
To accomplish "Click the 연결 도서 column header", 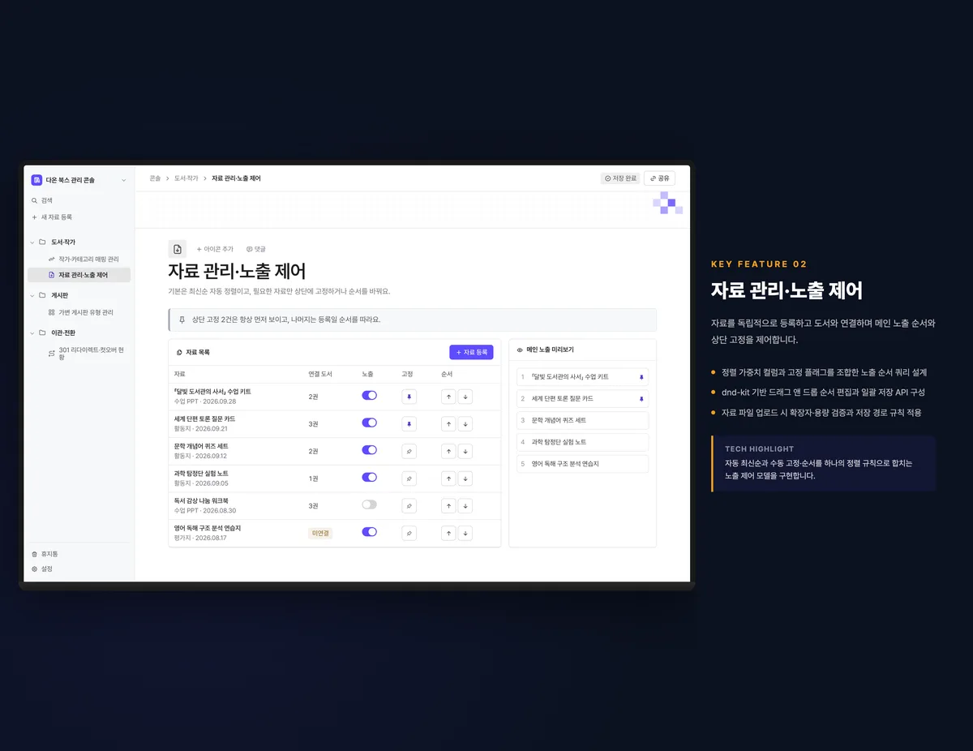I will click(319, 375).
